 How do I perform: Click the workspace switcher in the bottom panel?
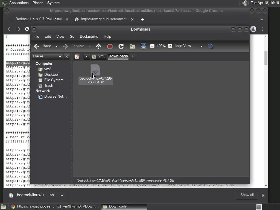tap(259, 207)
